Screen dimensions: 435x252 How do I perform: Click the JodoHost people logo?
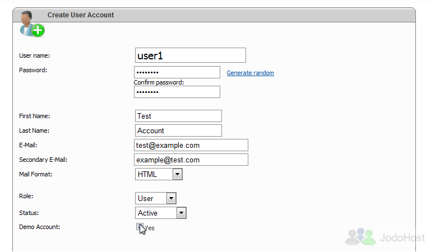point(360,236)
